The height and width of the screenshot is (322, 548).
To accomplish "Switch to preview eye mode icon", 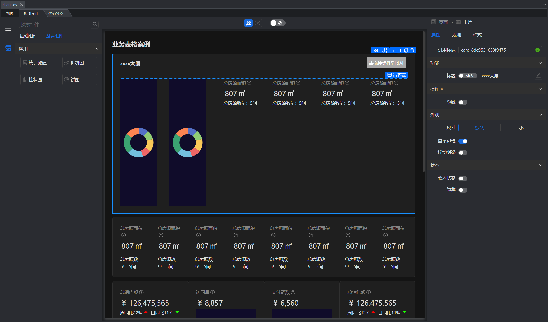I will coord(257,23).
